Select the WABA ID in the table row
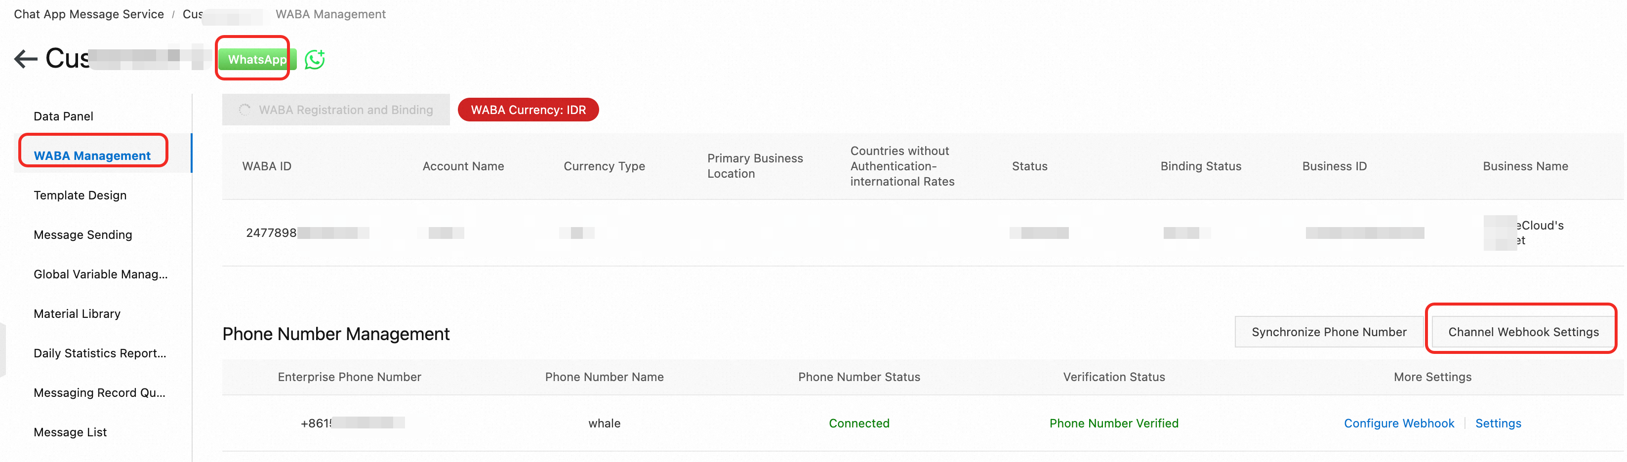1627x462 pixels. tap(272, 232)
